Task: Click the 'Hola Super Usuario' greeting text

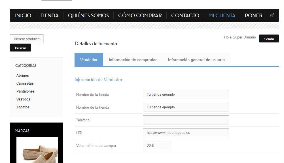Action: (240, 37)
